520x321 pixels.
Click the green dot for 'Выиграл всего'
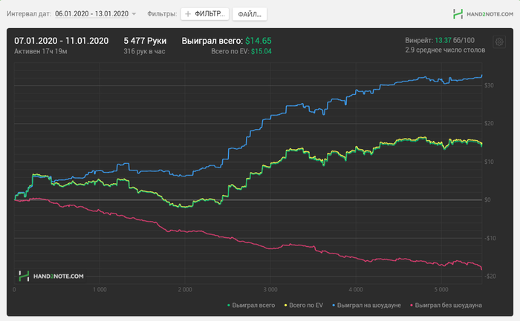pyautogui.click(x=229, y=305)
